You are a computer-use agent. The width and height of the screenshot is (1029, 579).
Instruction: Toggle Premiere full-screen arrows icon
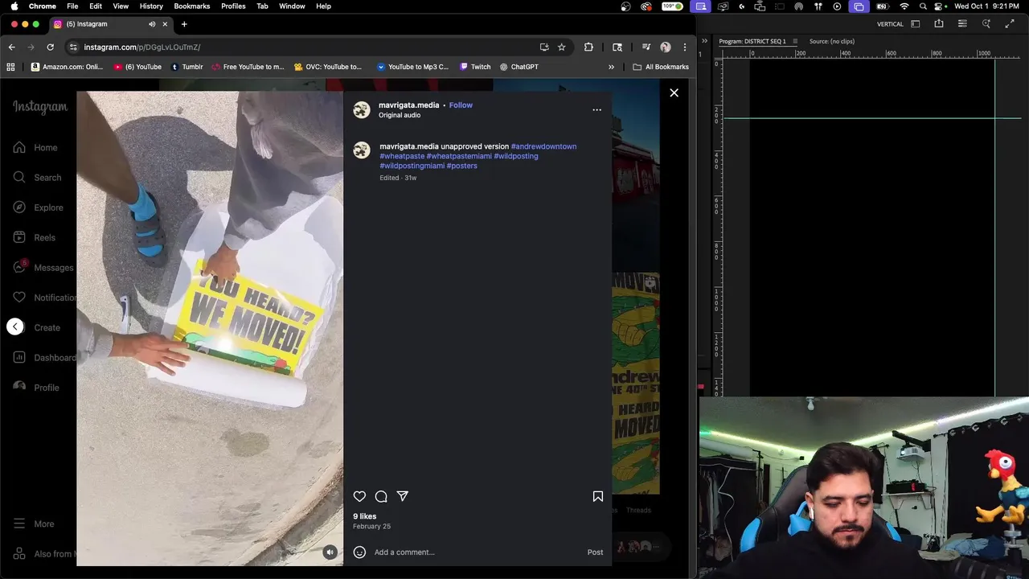coord(1010,24)
